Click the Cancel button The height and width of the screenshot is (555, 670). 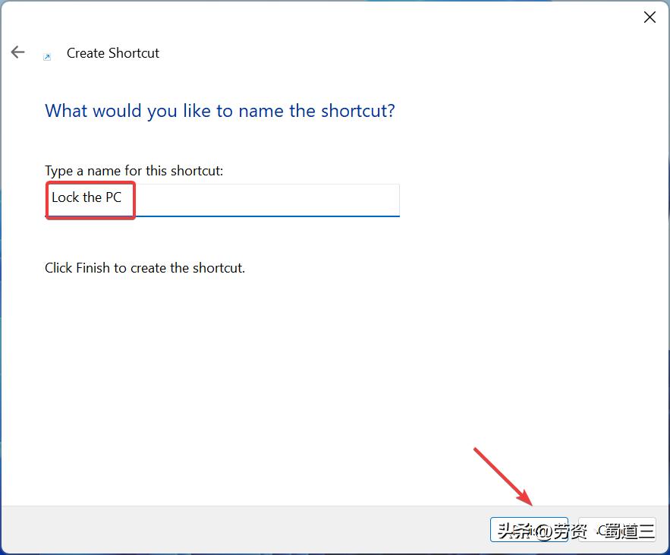click(x=617, y=529)
